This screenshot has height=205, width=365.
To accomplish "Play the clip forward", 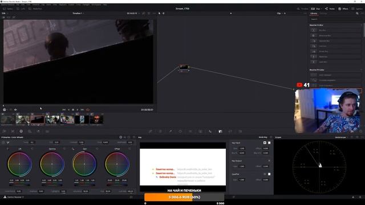I will tap(78, 110).
